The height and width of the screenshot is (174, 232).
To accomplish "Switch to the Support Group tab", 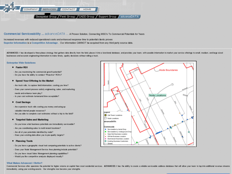I will click(x=107, y=17).
